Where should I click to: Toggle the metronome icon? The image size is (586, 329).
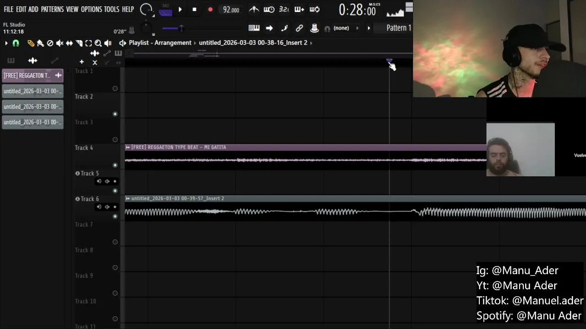tap(254, 9)
